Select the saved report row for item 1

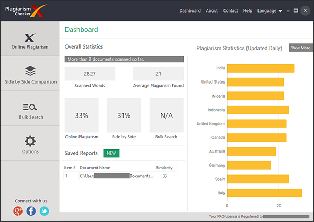click(x=115, y=176)
